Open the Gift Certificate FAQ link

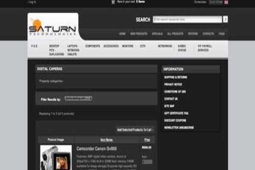pyautogui.click(x=176, y=113)
